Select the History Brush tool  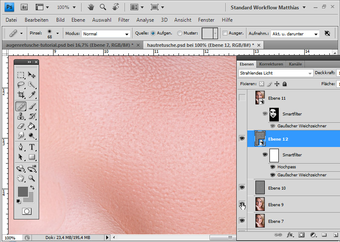[32, 116]
